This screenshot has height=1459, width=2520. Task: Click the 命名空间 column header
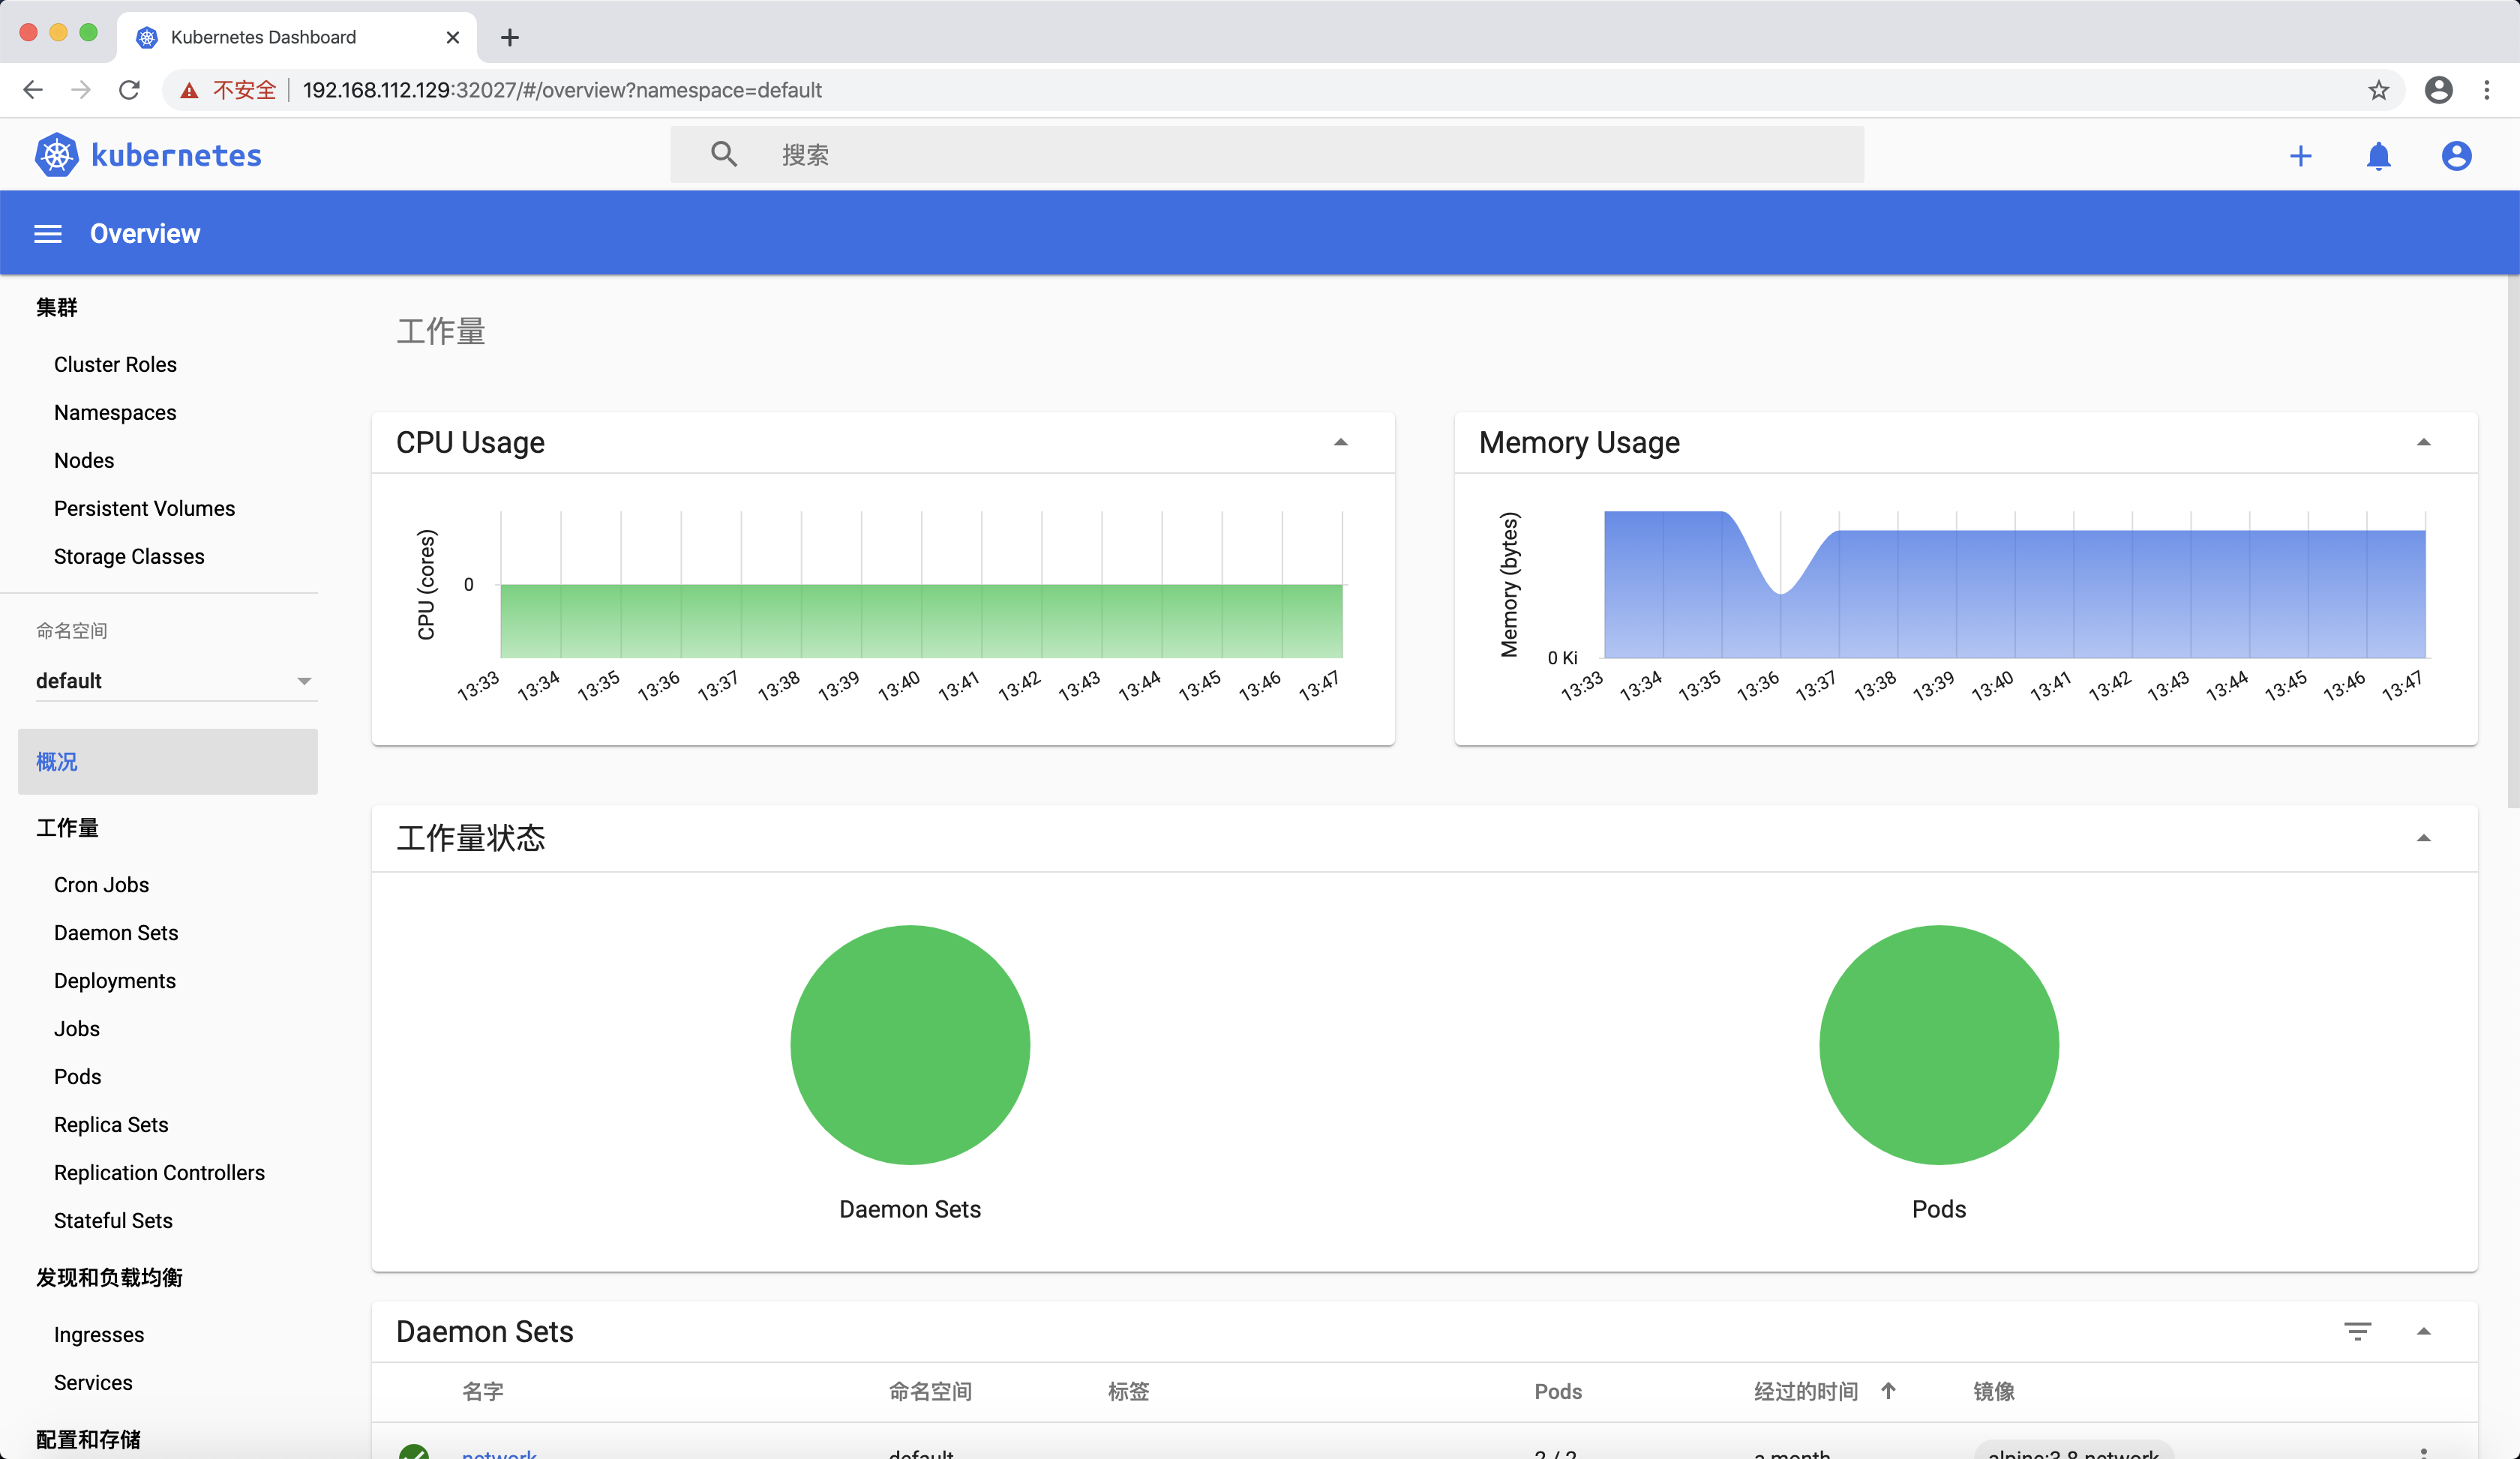pos(930,1391)
